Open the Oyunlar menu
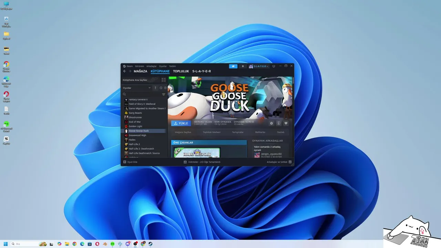Viewport: 441px width, 248px height. coord(163,66)
